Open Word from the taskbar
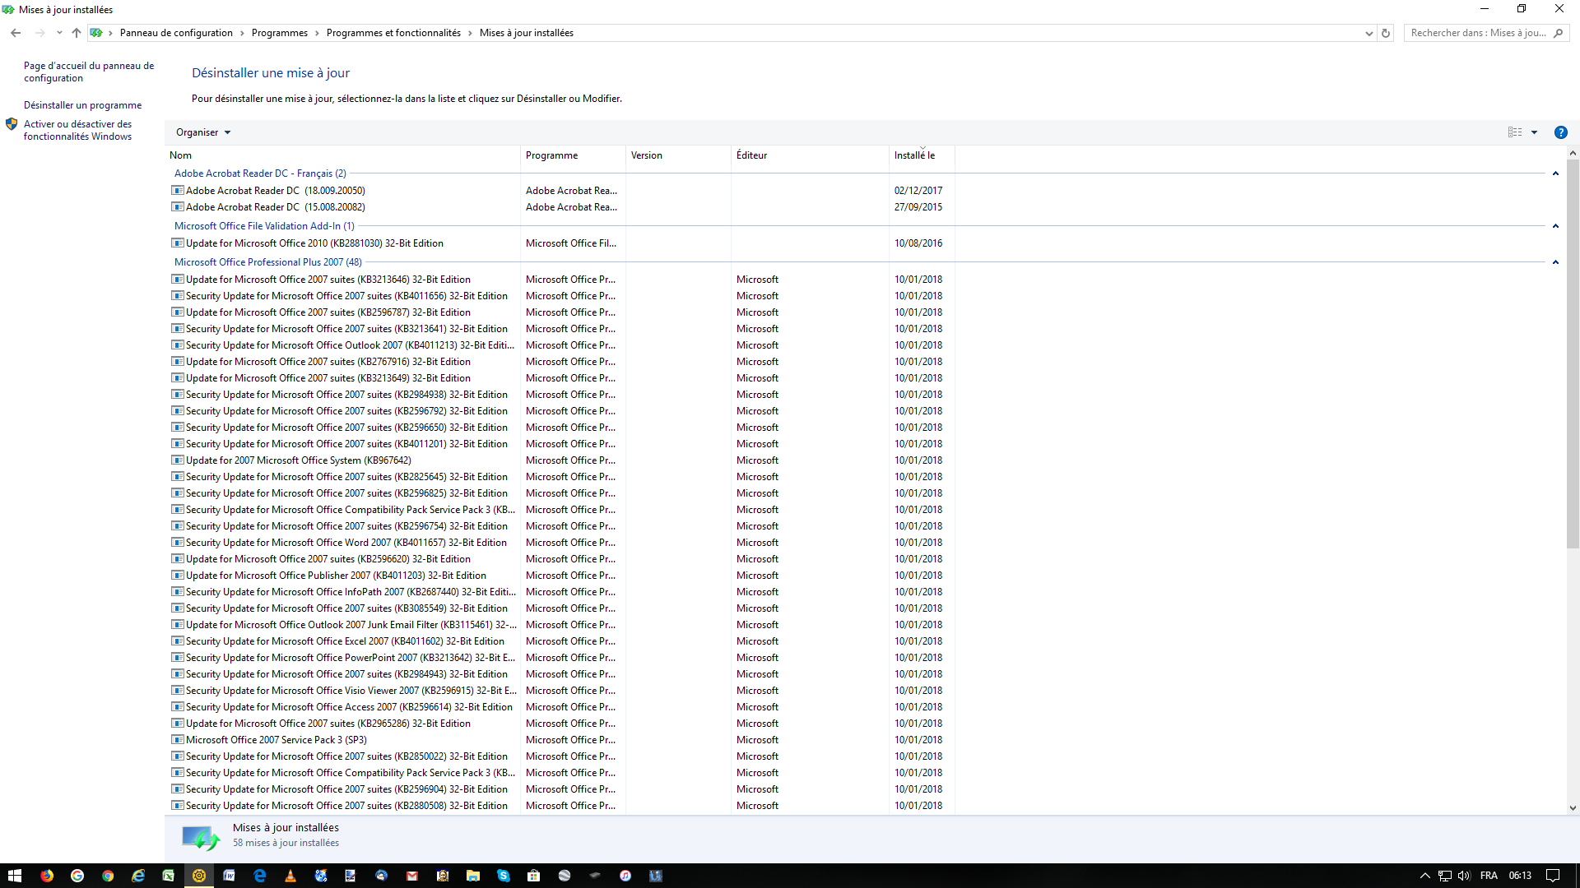Screen dimensions: 1580x888 [230, 876]
